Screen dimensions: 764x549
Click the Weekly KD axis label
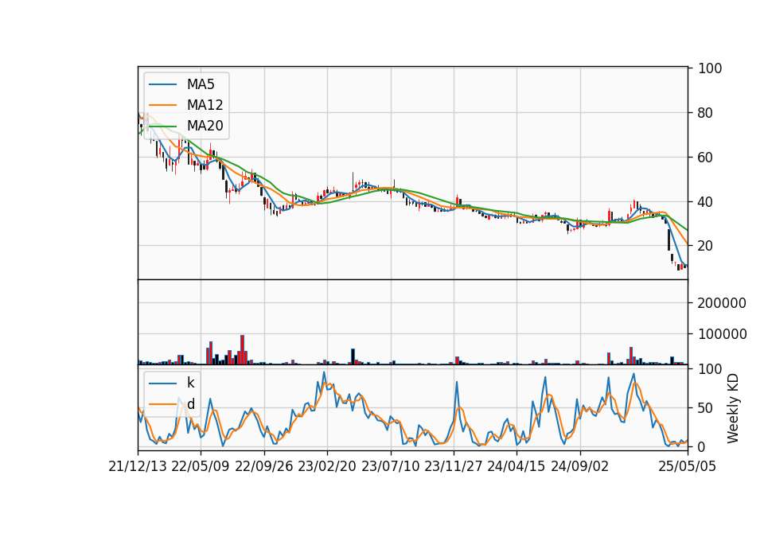point(732,408)
